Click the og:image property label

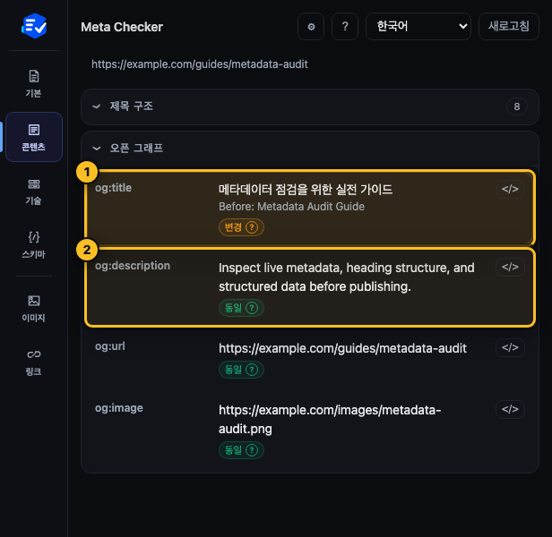[119, 408]
